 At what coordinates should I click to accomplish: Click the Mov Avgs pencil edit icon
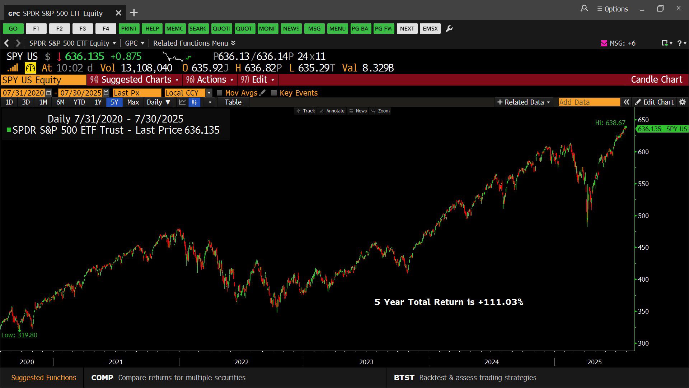click(x=263, y=93)
